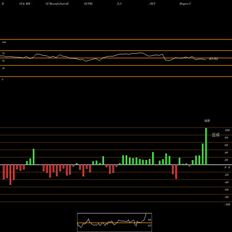Click the MR axis label 40
232x232 pixels.
click(x=226, y=153)
